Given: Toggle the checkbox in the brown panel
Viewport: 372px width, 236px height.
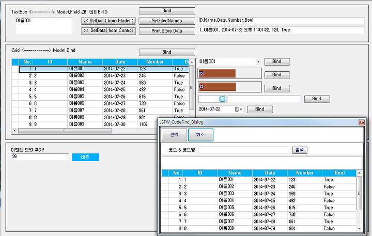Looking at the screenshot, I should coord(201,73).
